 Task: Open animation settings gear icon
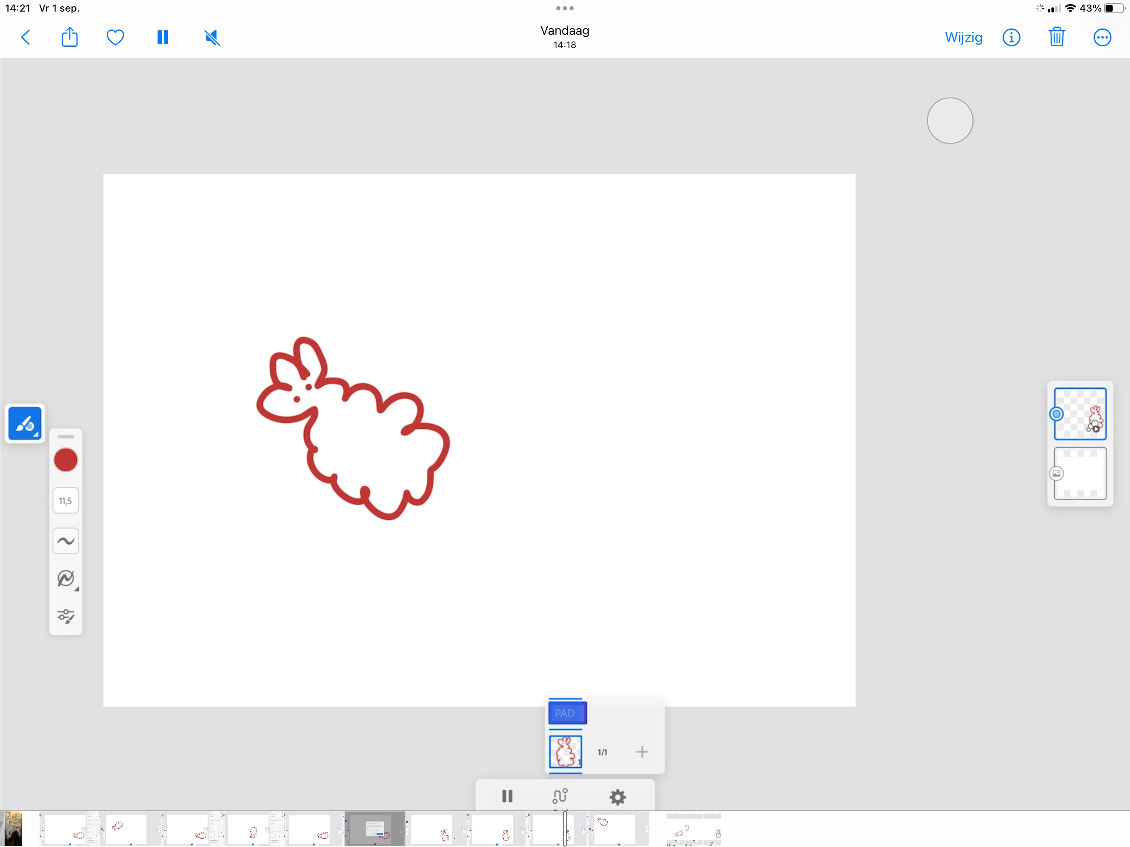point(617,797)
